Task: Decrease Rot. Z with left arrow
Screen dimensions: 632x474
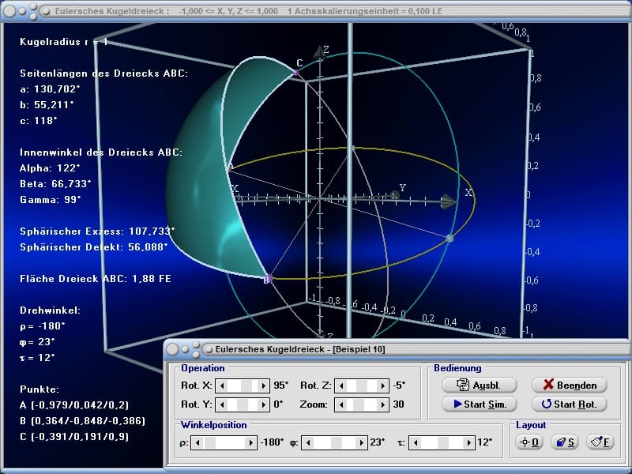Action: (x=340, y=386)
